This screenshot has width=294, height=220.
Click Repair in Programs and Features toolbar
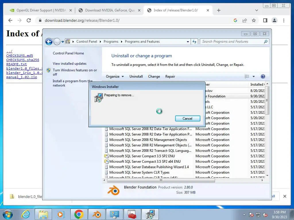(170, 76)
